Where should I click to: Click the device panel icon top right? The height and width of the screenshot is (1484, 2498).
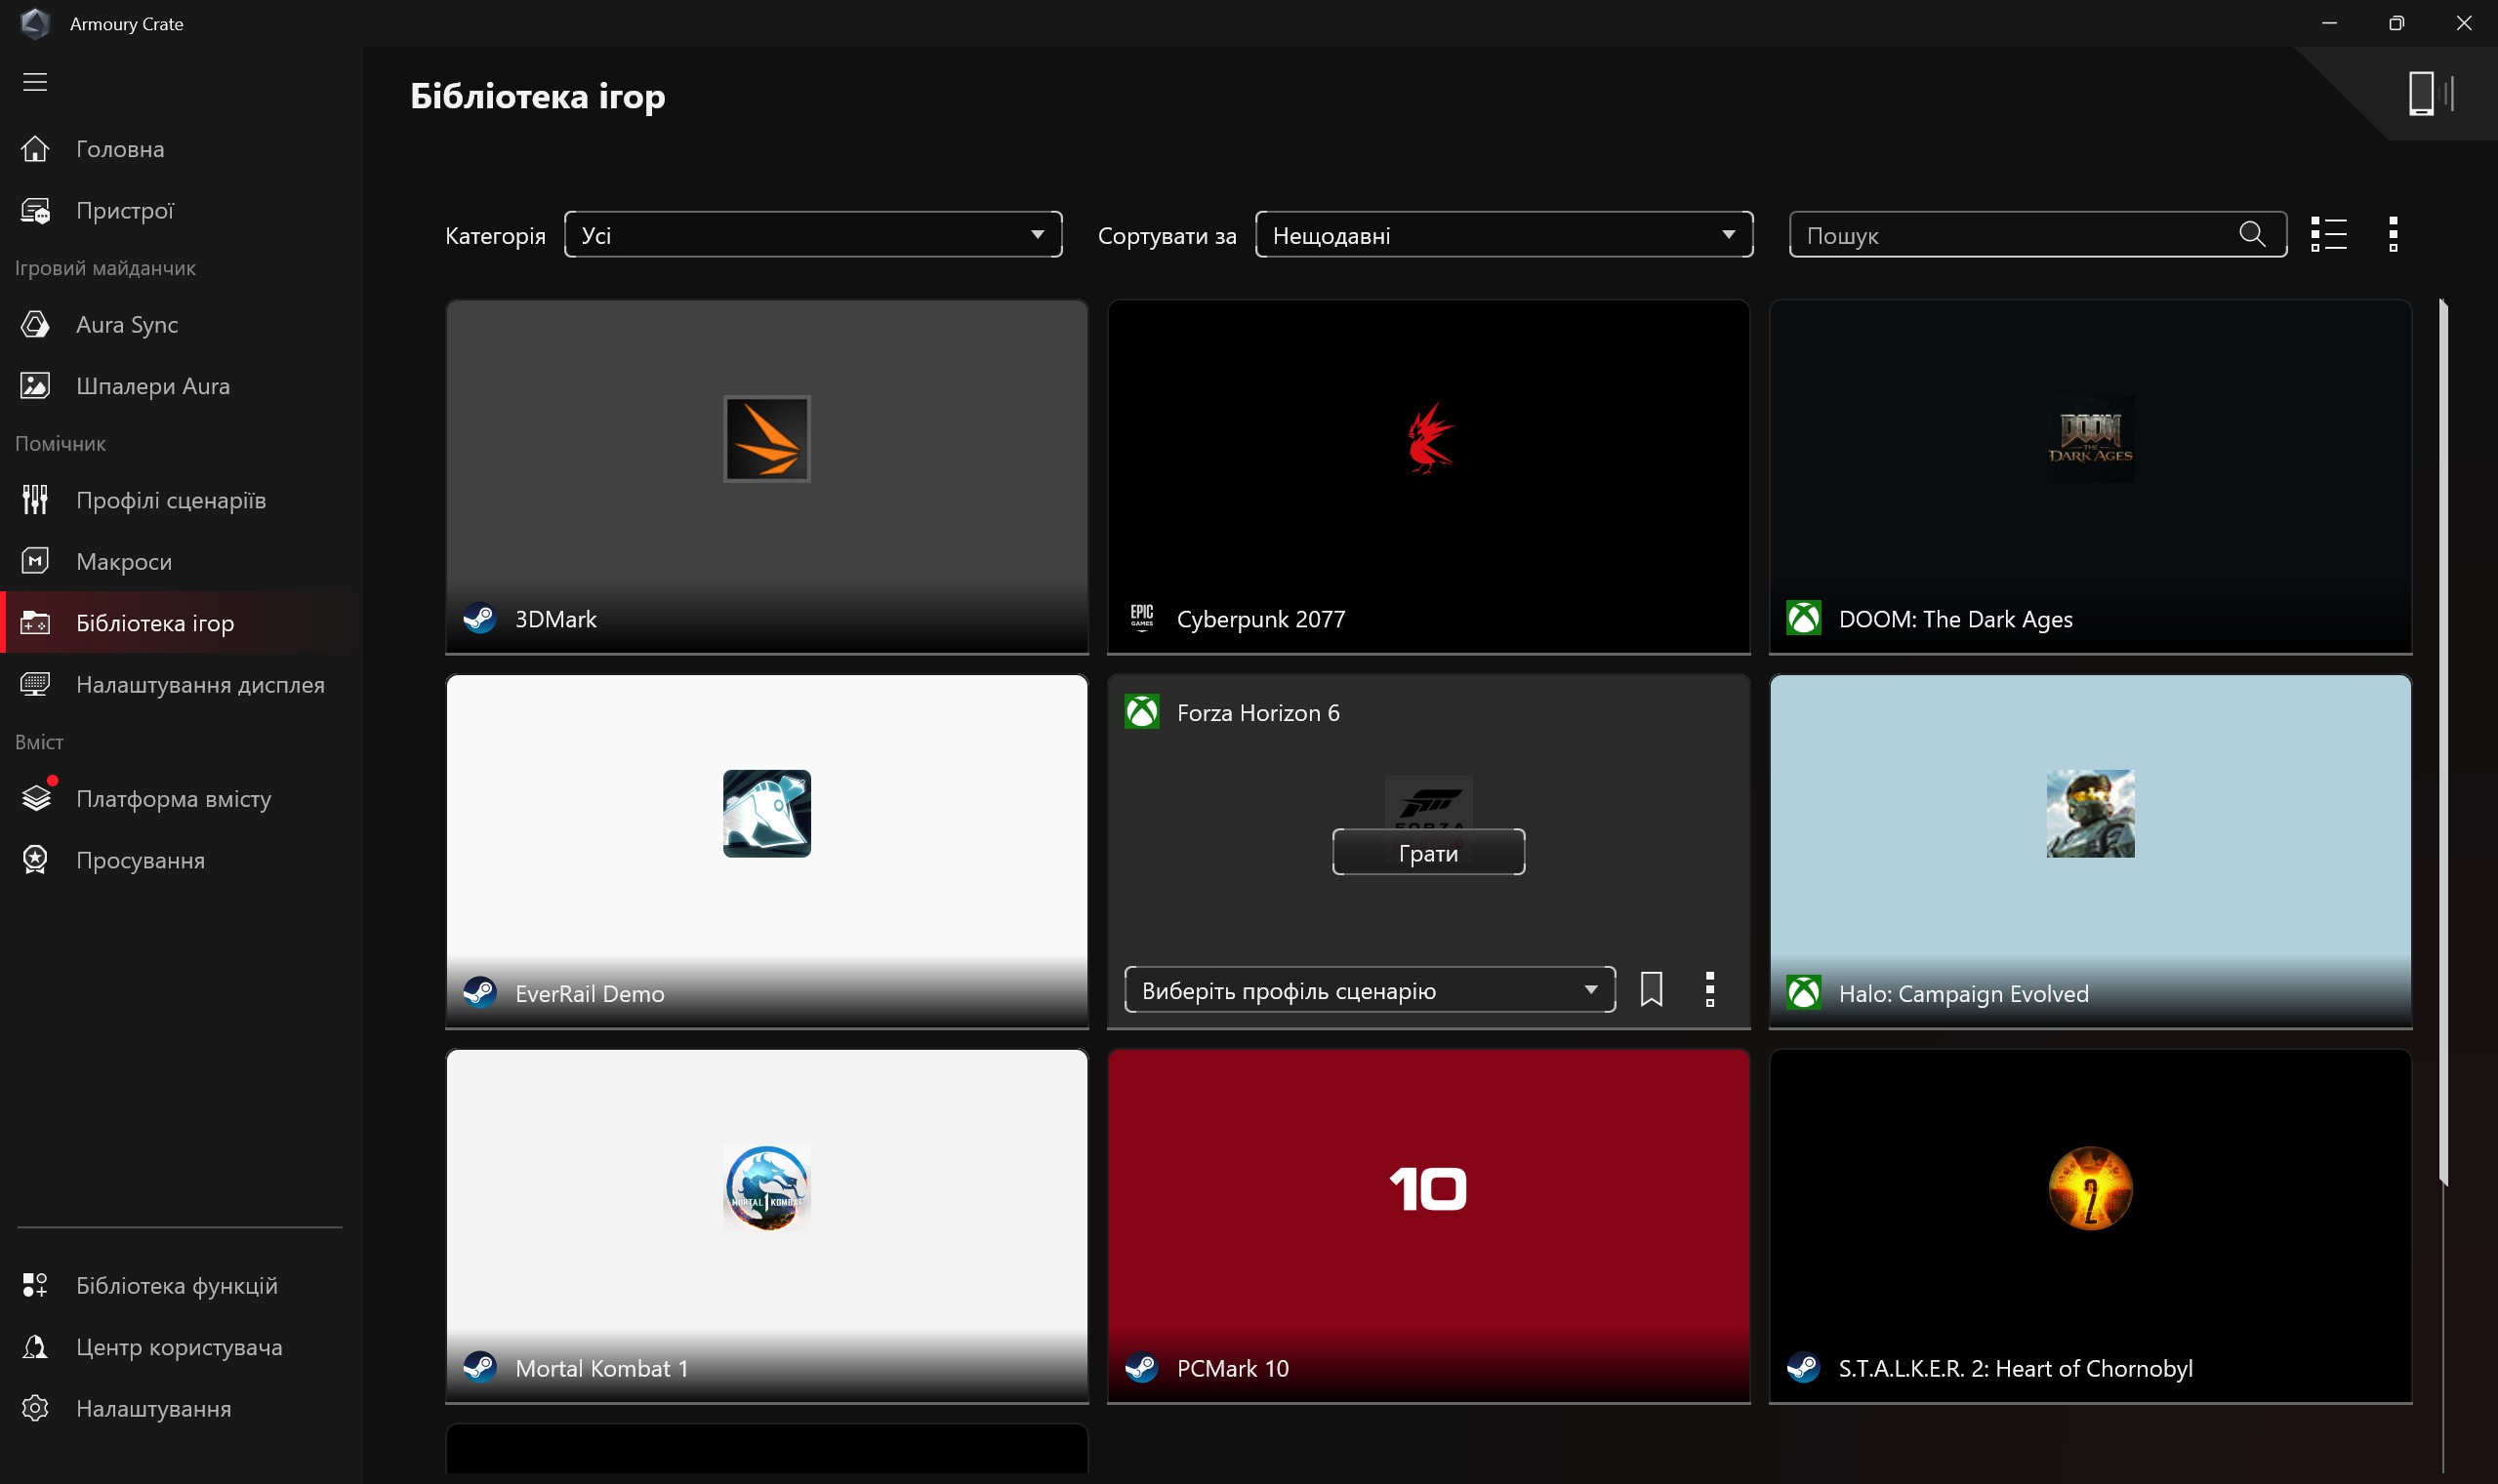coord(2430,94)
